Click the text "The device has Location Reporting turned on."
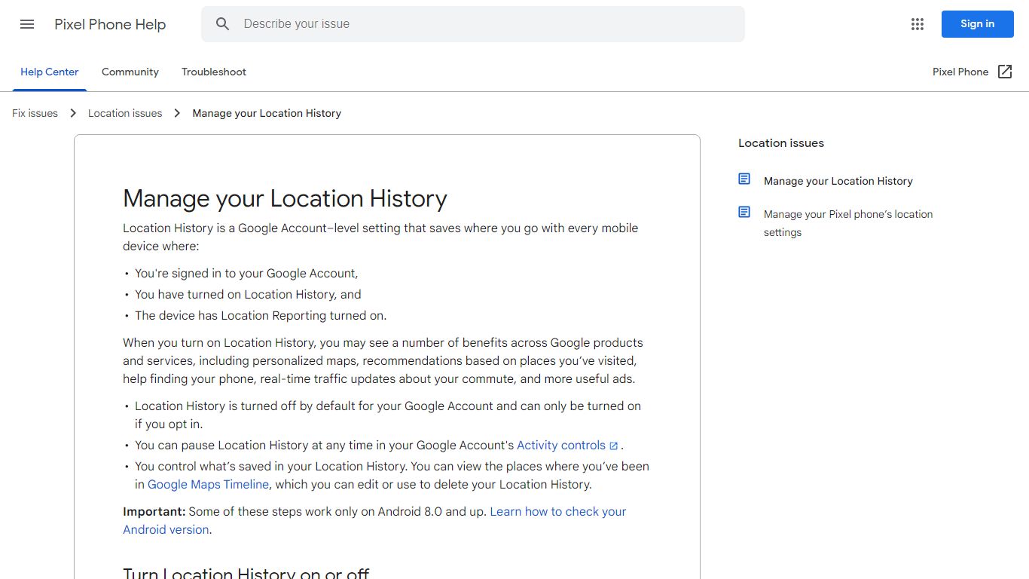The height and width of the screenshot is (579, 1029). pyautogui.click(x=261, y=316)
